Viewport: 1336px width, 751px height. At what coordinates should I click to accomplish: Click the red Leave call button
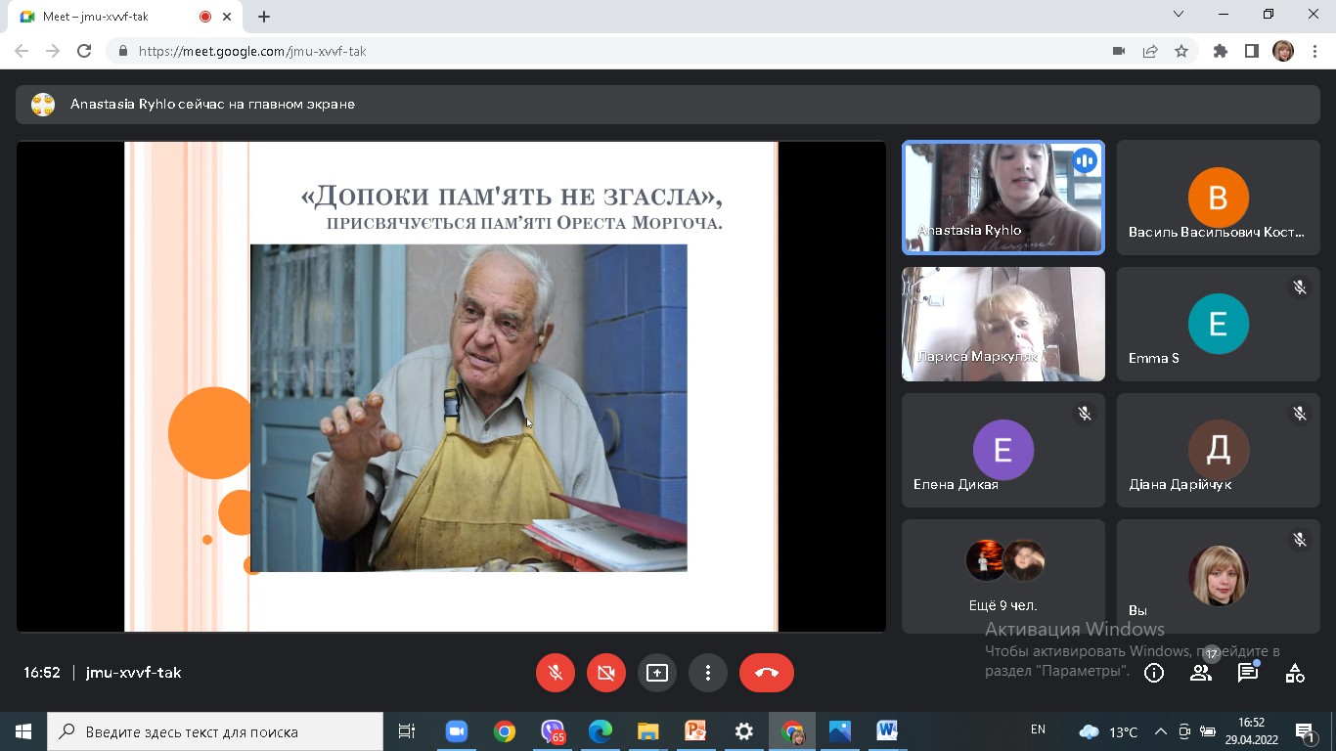[x=766, y=673]
